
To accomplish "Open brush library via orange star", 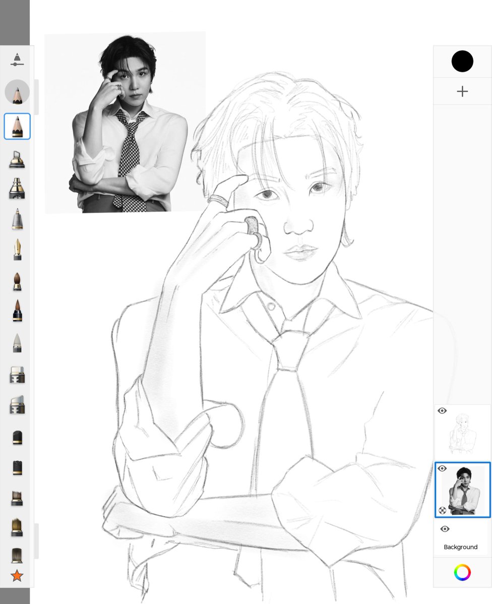I will [17, 575].
